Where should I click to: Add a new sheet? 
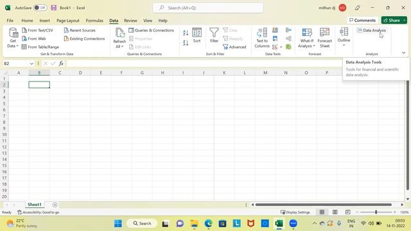pyautogui.click(x=55, y=205)
